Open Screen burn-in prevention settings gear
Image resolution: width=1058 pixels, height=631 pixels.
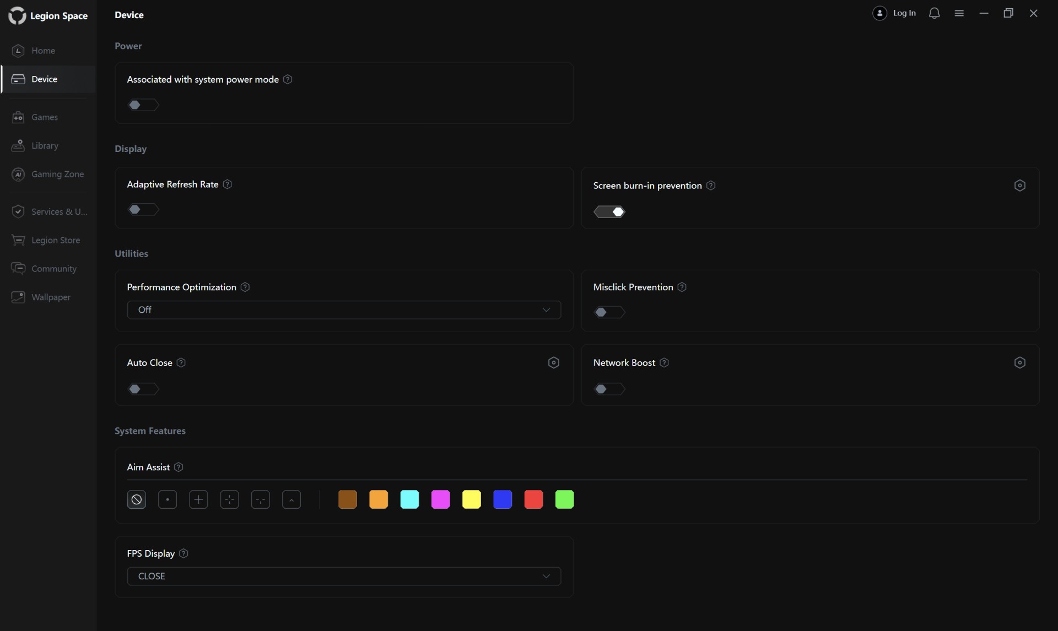coord(1019,186)
